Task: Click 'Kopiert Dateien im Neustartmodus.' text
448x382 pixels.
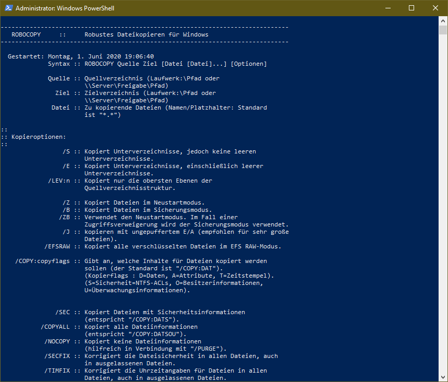Action: pyautogui.click(x=144, y=202)
